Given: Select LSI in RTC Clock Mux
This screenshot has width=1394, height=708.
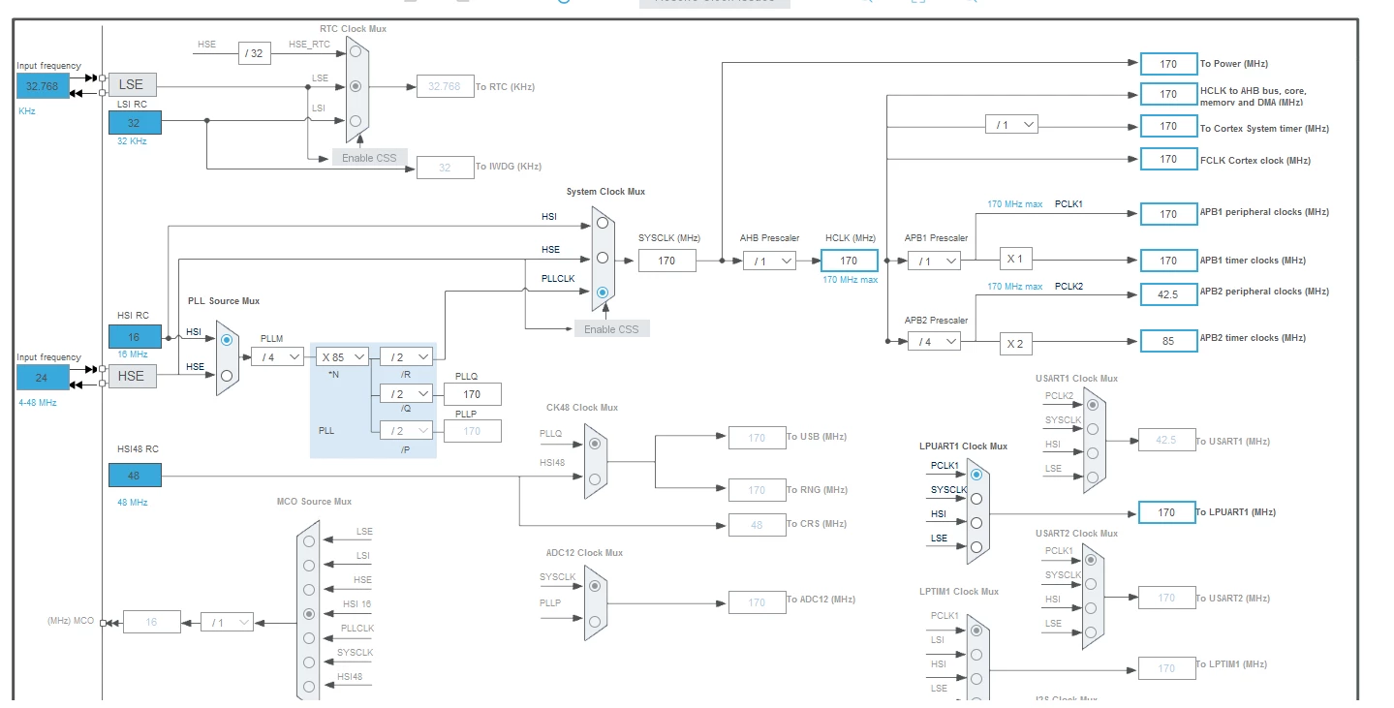Looking at the screenshot, I should click(x=356, y=121).
